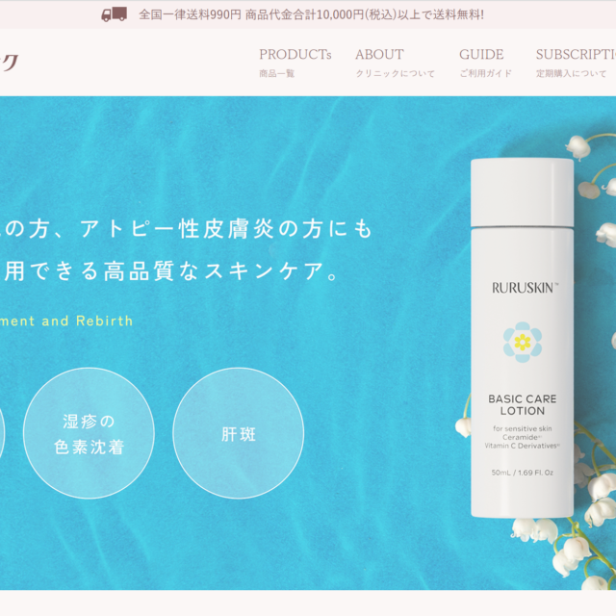
Task: Click the yellow 'and Rebirth' tagline
Action: [88, 321]
